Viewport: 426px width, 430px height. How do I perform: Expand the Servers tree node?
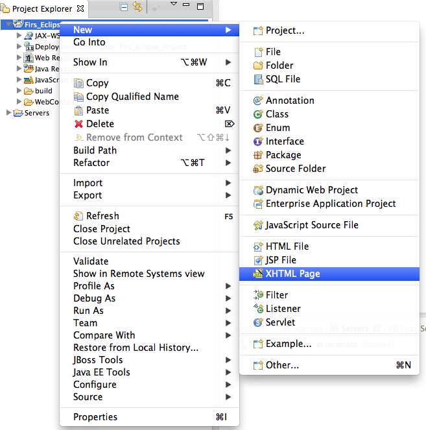tap(8, 113)
